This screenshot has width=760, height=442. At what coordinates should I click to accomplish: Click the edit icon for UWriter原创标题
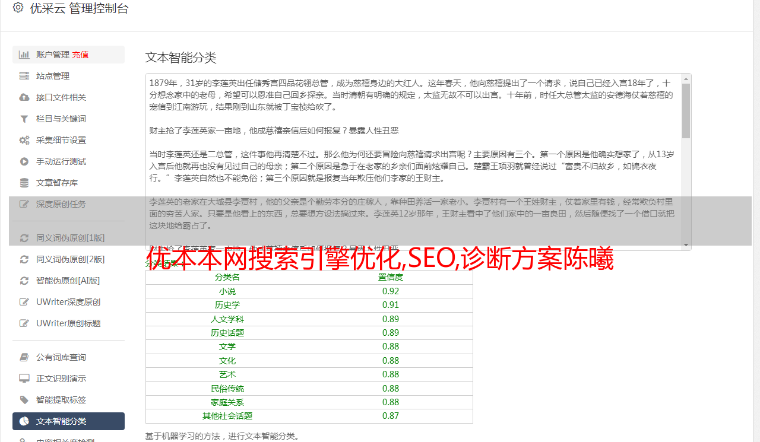click(x=24, y=323)
